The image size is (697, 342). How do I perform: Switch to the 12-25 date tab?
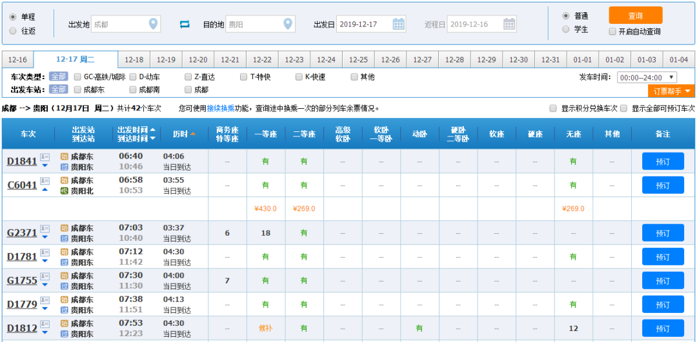(358, 59)
